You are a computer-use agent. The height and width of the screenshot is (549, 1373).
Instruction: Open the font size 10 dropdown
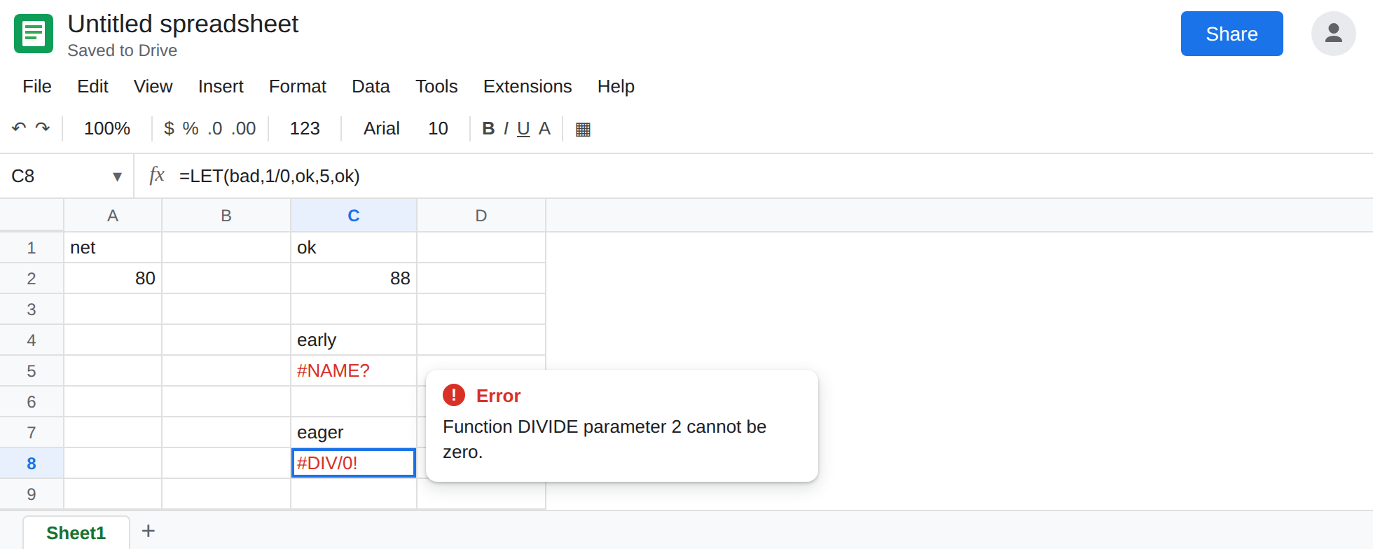pos(439,128)
